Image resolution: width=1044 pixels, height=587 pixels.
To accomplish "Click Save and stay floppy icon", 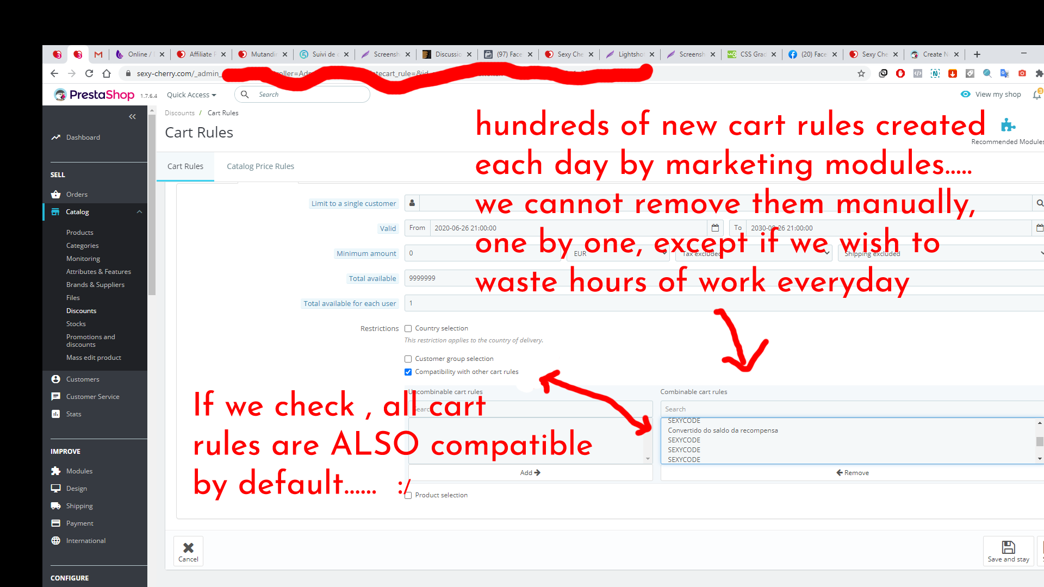I will 1008,547.
